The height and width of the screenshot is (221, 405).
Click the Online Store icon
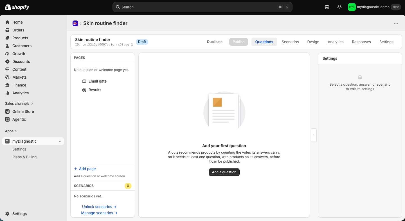7,111
